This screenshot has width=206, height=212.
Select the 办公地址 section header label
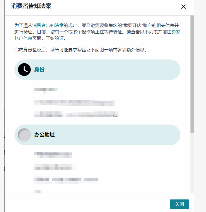coord(44,135)
